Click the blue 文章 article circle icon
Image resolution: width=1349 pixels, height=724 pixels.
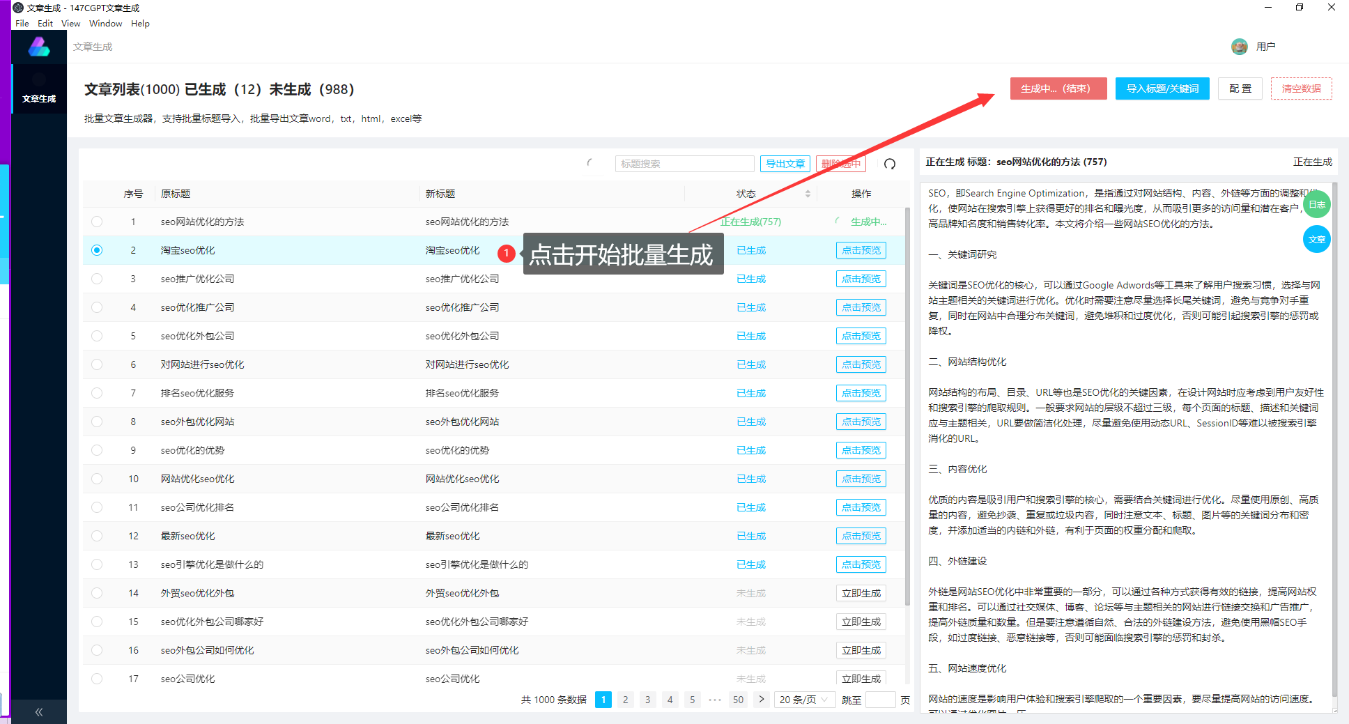click(1316, 239)
